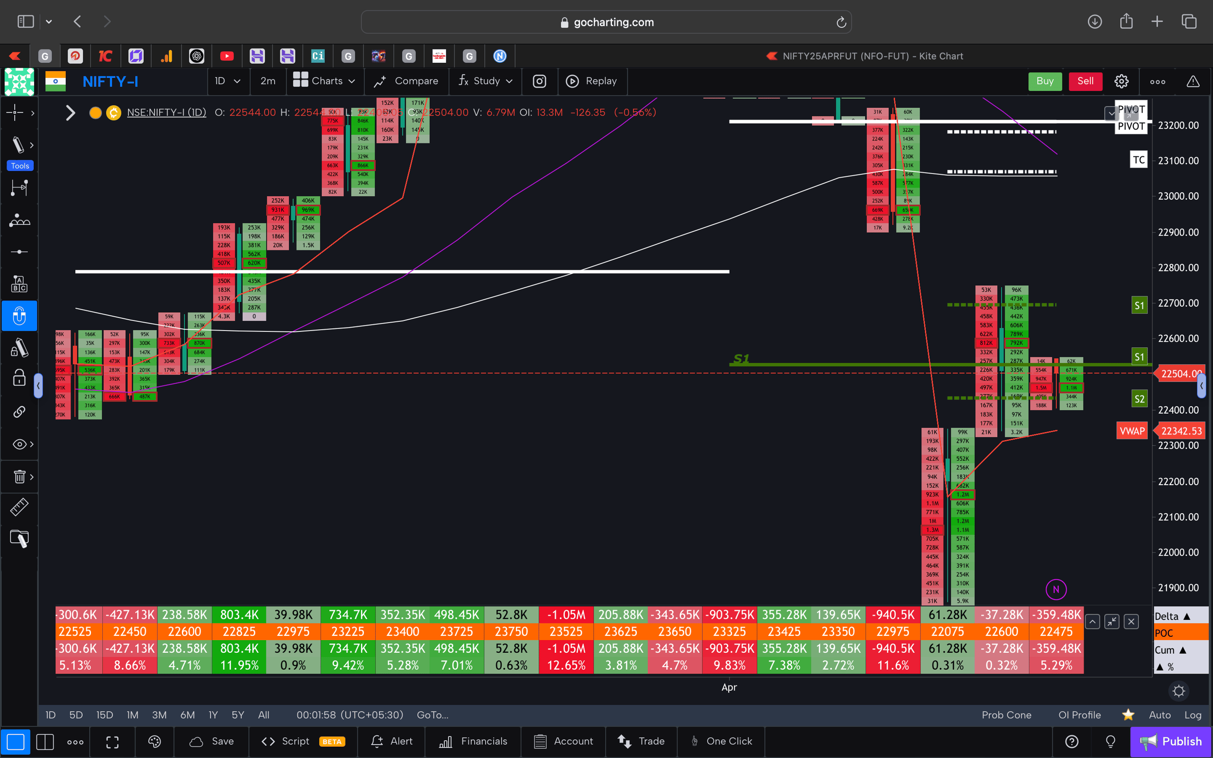Screen dimensions: 1213x758
Task: Select the measure ruler tool
Action: point(19,507)
